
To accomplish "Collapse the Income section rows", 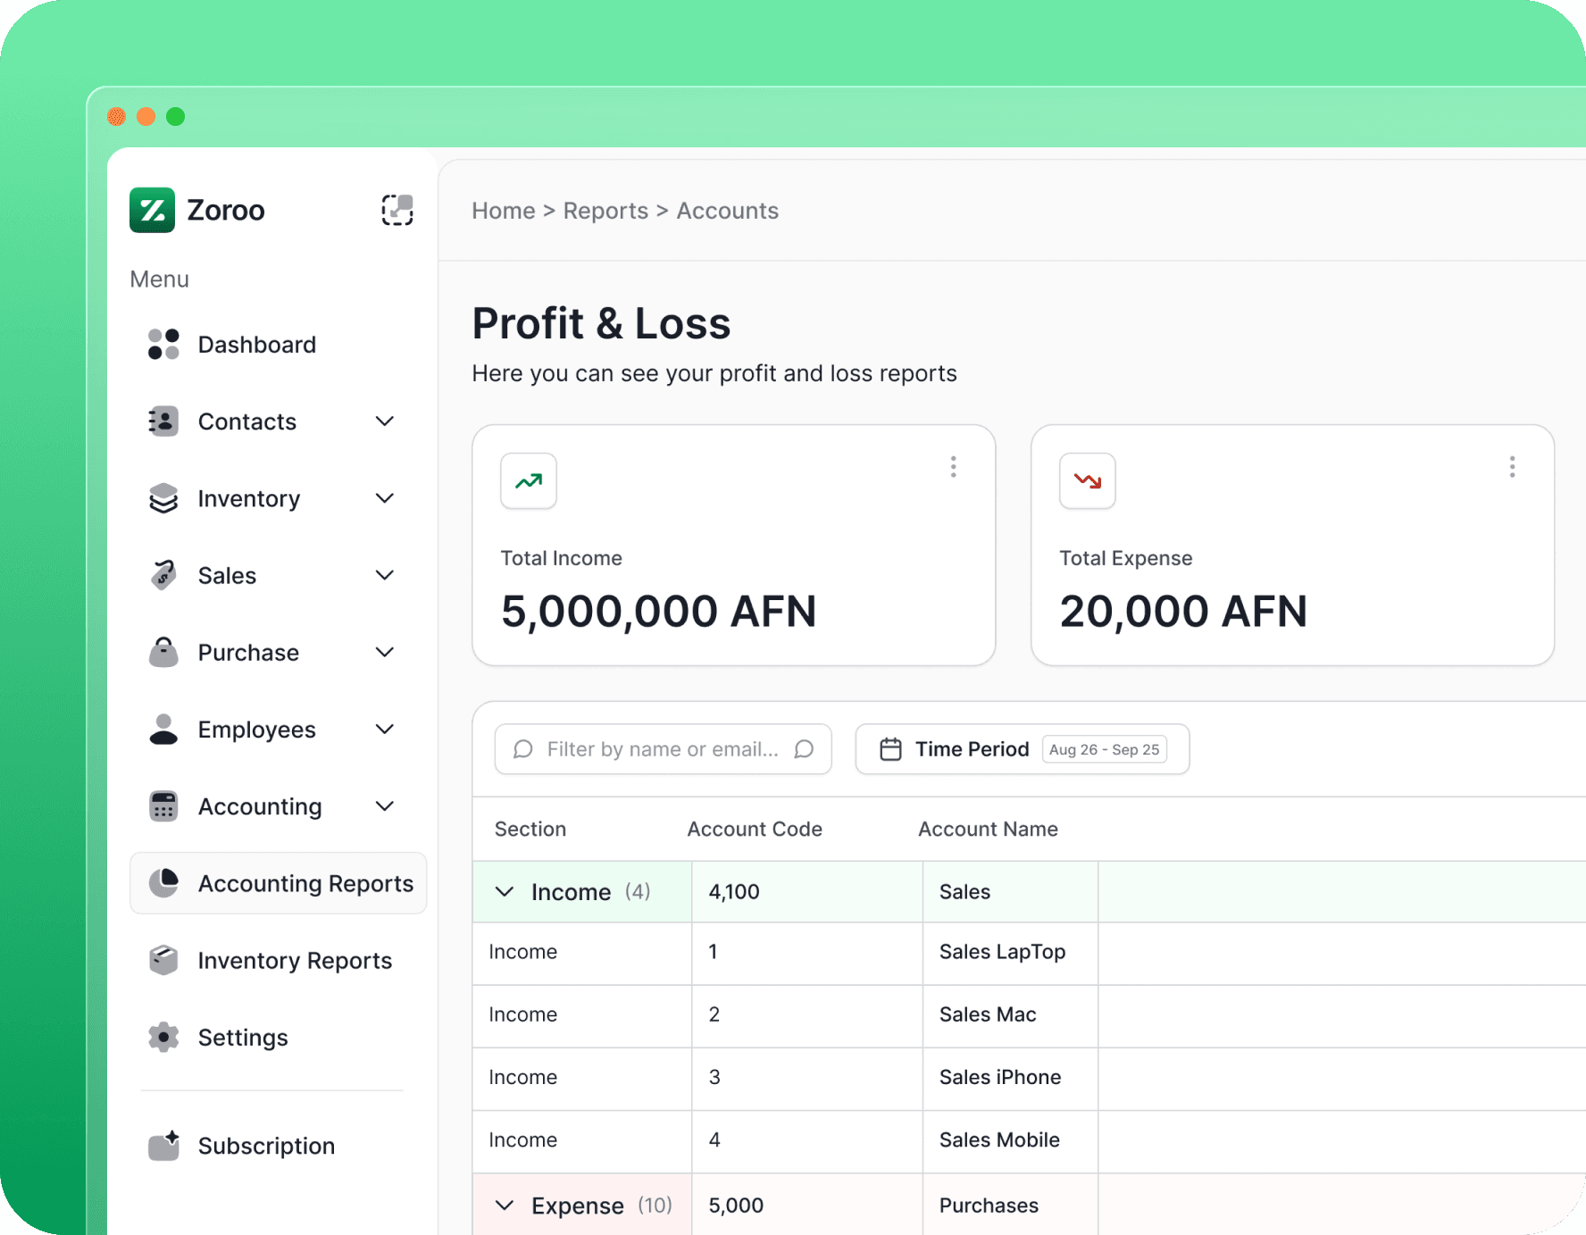I will pyautogui.click(x=505, y=892).
